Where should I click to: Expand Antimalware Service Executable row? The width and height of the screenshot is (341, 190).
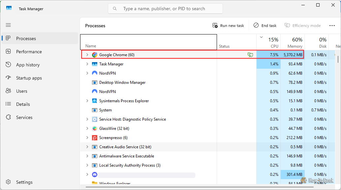87,156
